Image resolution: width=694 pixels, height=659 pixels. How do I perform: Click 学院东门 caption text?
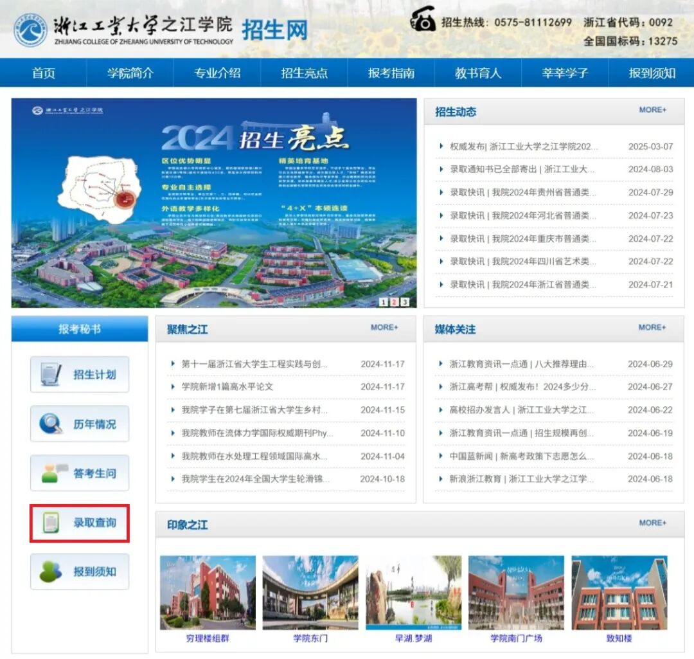click(310, 638)
